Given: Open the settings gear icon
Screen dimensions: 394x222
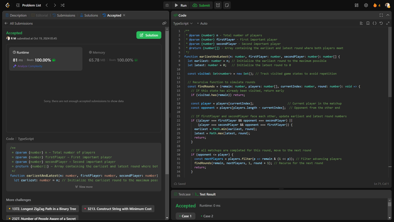Looking at the screenshot, I should pos(366,5).
